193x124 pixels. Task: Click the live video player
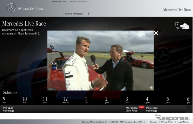click(100, 61)
